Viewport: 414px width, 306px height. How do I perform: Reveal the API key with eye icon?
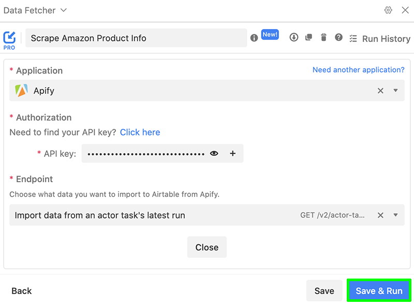point(214,153)
